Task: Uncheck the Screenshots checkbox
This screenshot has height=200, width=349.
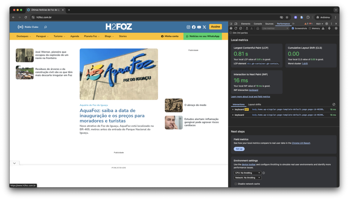Action: pos(293,28)
